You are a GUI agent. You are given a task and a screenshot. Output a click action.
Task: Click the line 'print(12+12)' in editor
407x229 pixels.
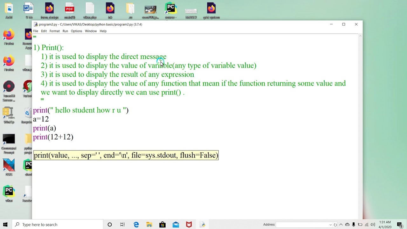[x=53, y=137]
